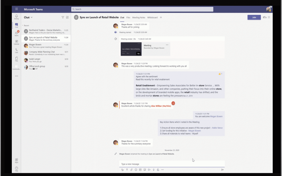Click the mention badge on Excellent article message
282x176 pixels.
173,103
